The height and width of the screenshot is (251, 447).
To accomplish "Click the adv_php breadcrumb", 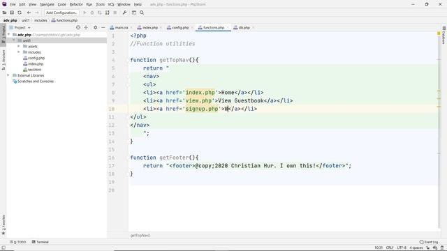I will (10, 20).
